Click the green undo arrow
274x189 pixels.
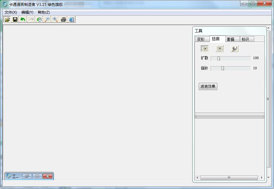click(x=23, y=19)
